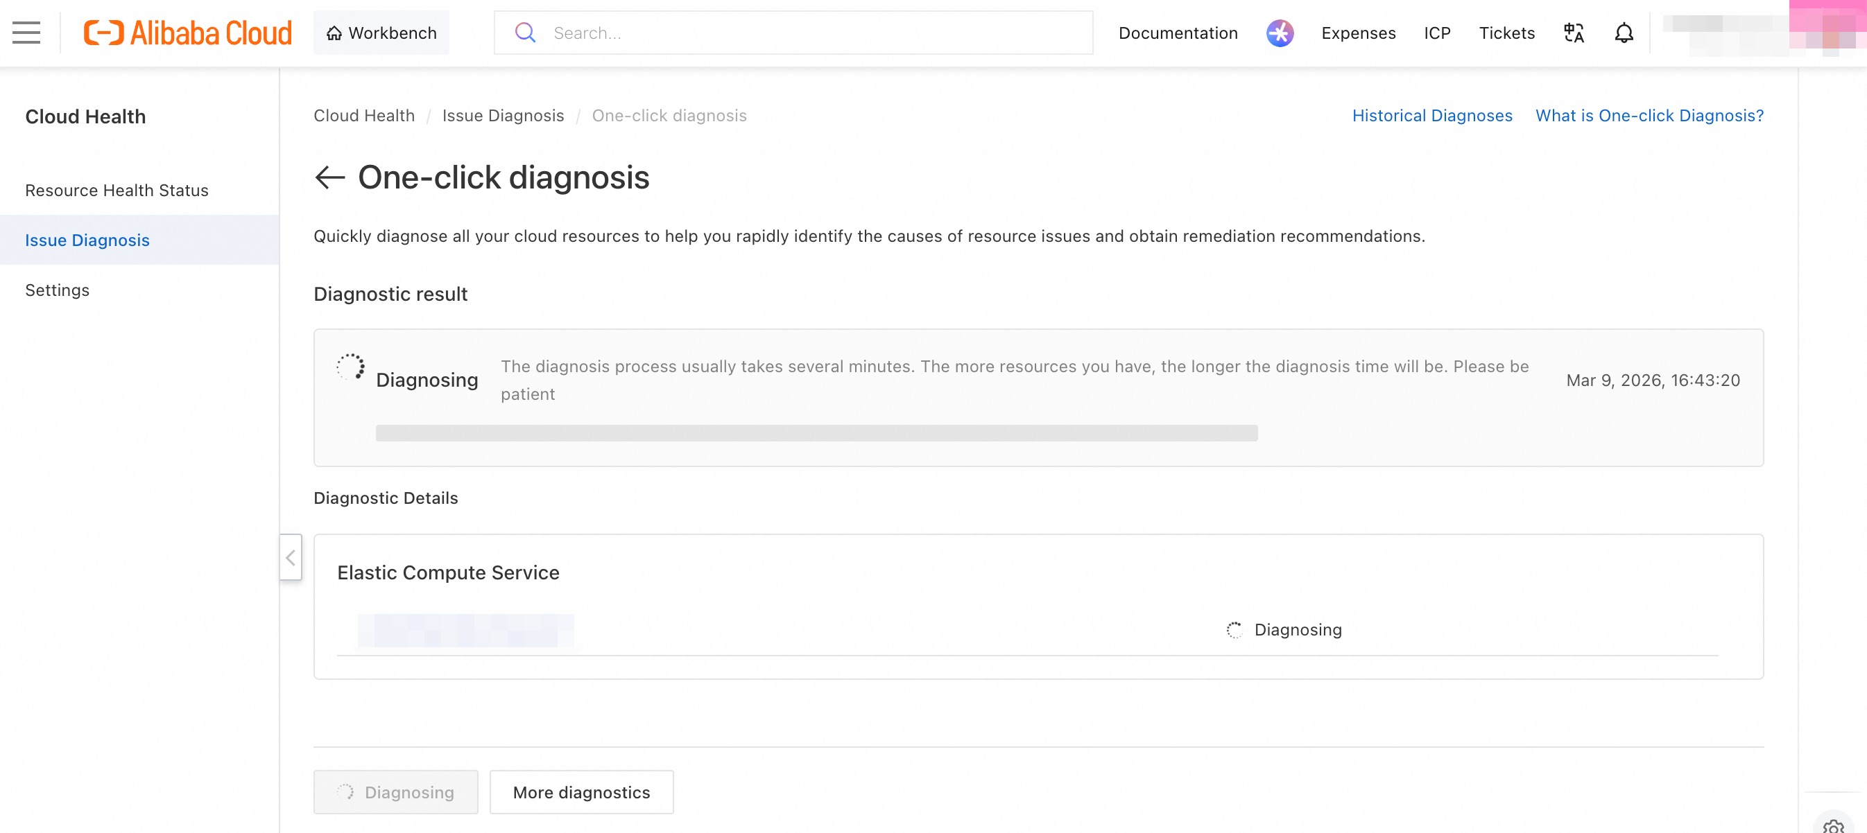Open the ICP menu
1867x833 pixels.
[x=1436, y=33]
